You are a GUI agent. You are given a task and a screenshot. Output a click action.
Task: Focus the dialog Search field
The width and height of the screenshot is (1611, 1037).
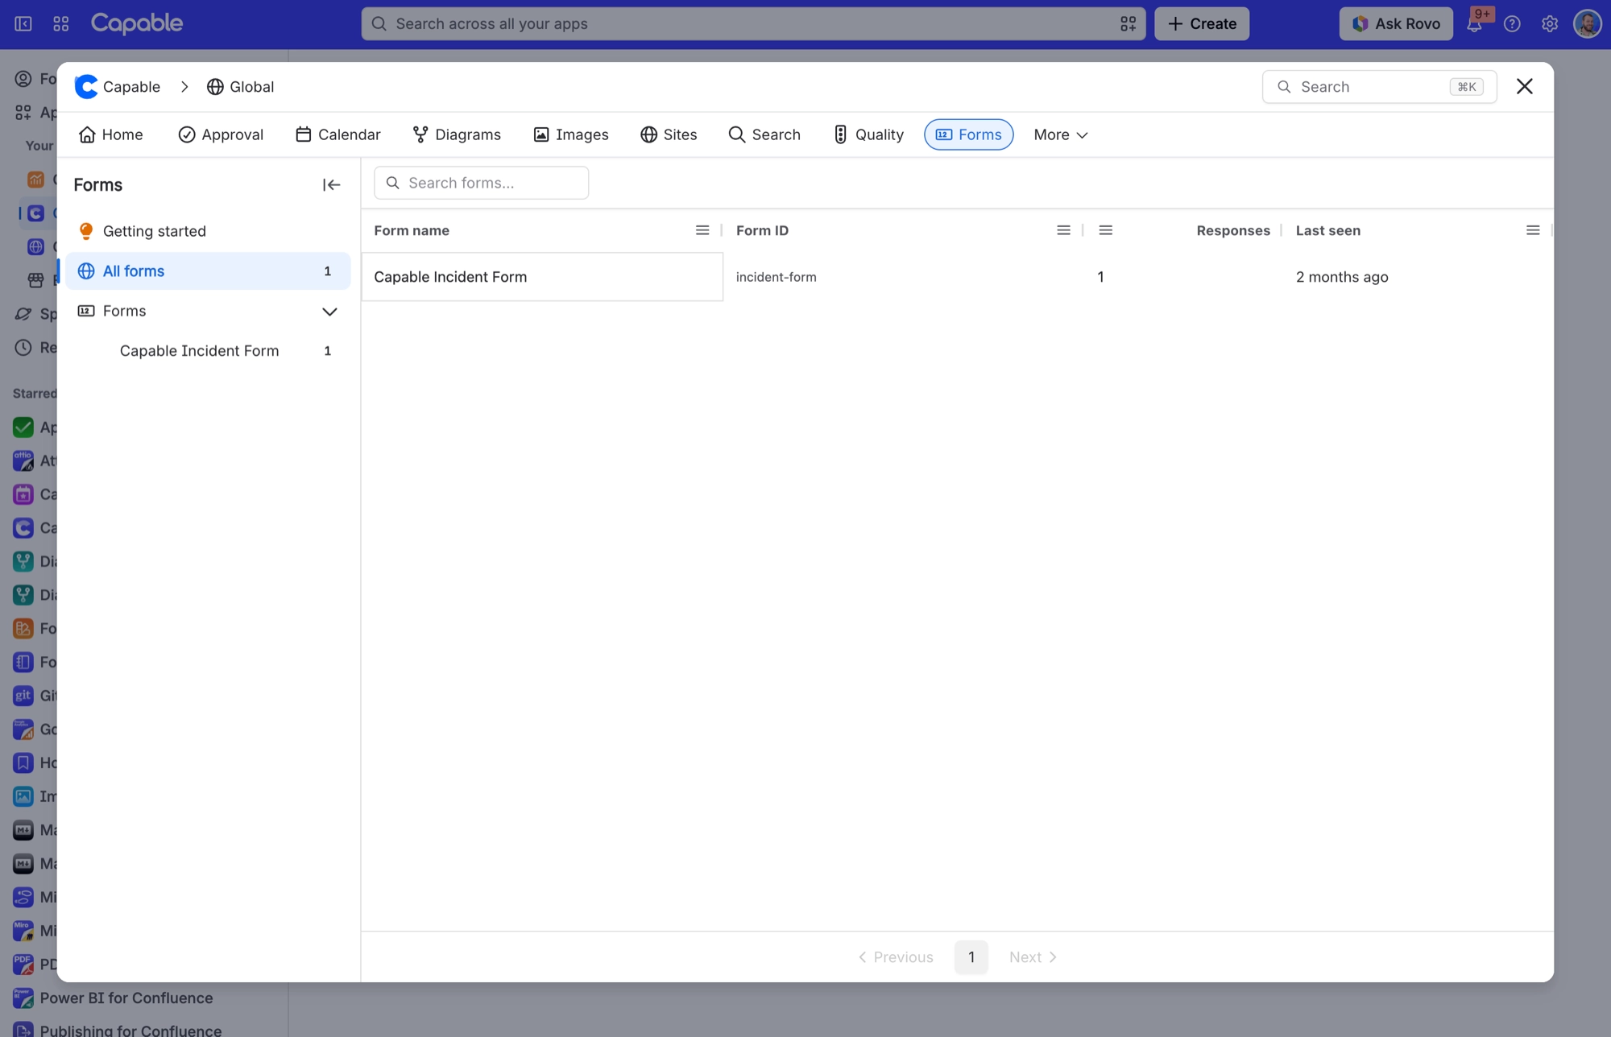[1379, 87]
